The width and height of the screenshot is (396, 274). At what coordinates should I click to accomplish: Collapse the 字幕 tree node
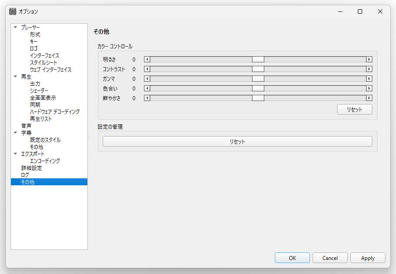click(x=15, y=133)
